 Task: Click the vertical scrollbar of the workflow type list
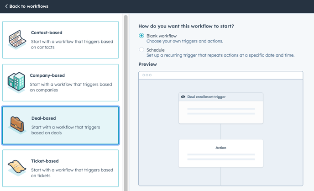point(126,102)
